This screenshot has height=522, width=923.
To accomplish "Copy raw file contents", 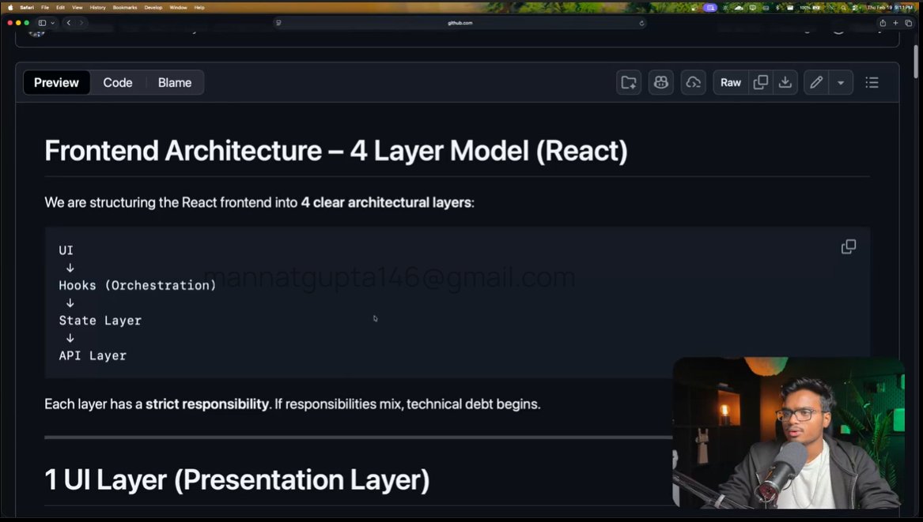I will coord(761,82).
